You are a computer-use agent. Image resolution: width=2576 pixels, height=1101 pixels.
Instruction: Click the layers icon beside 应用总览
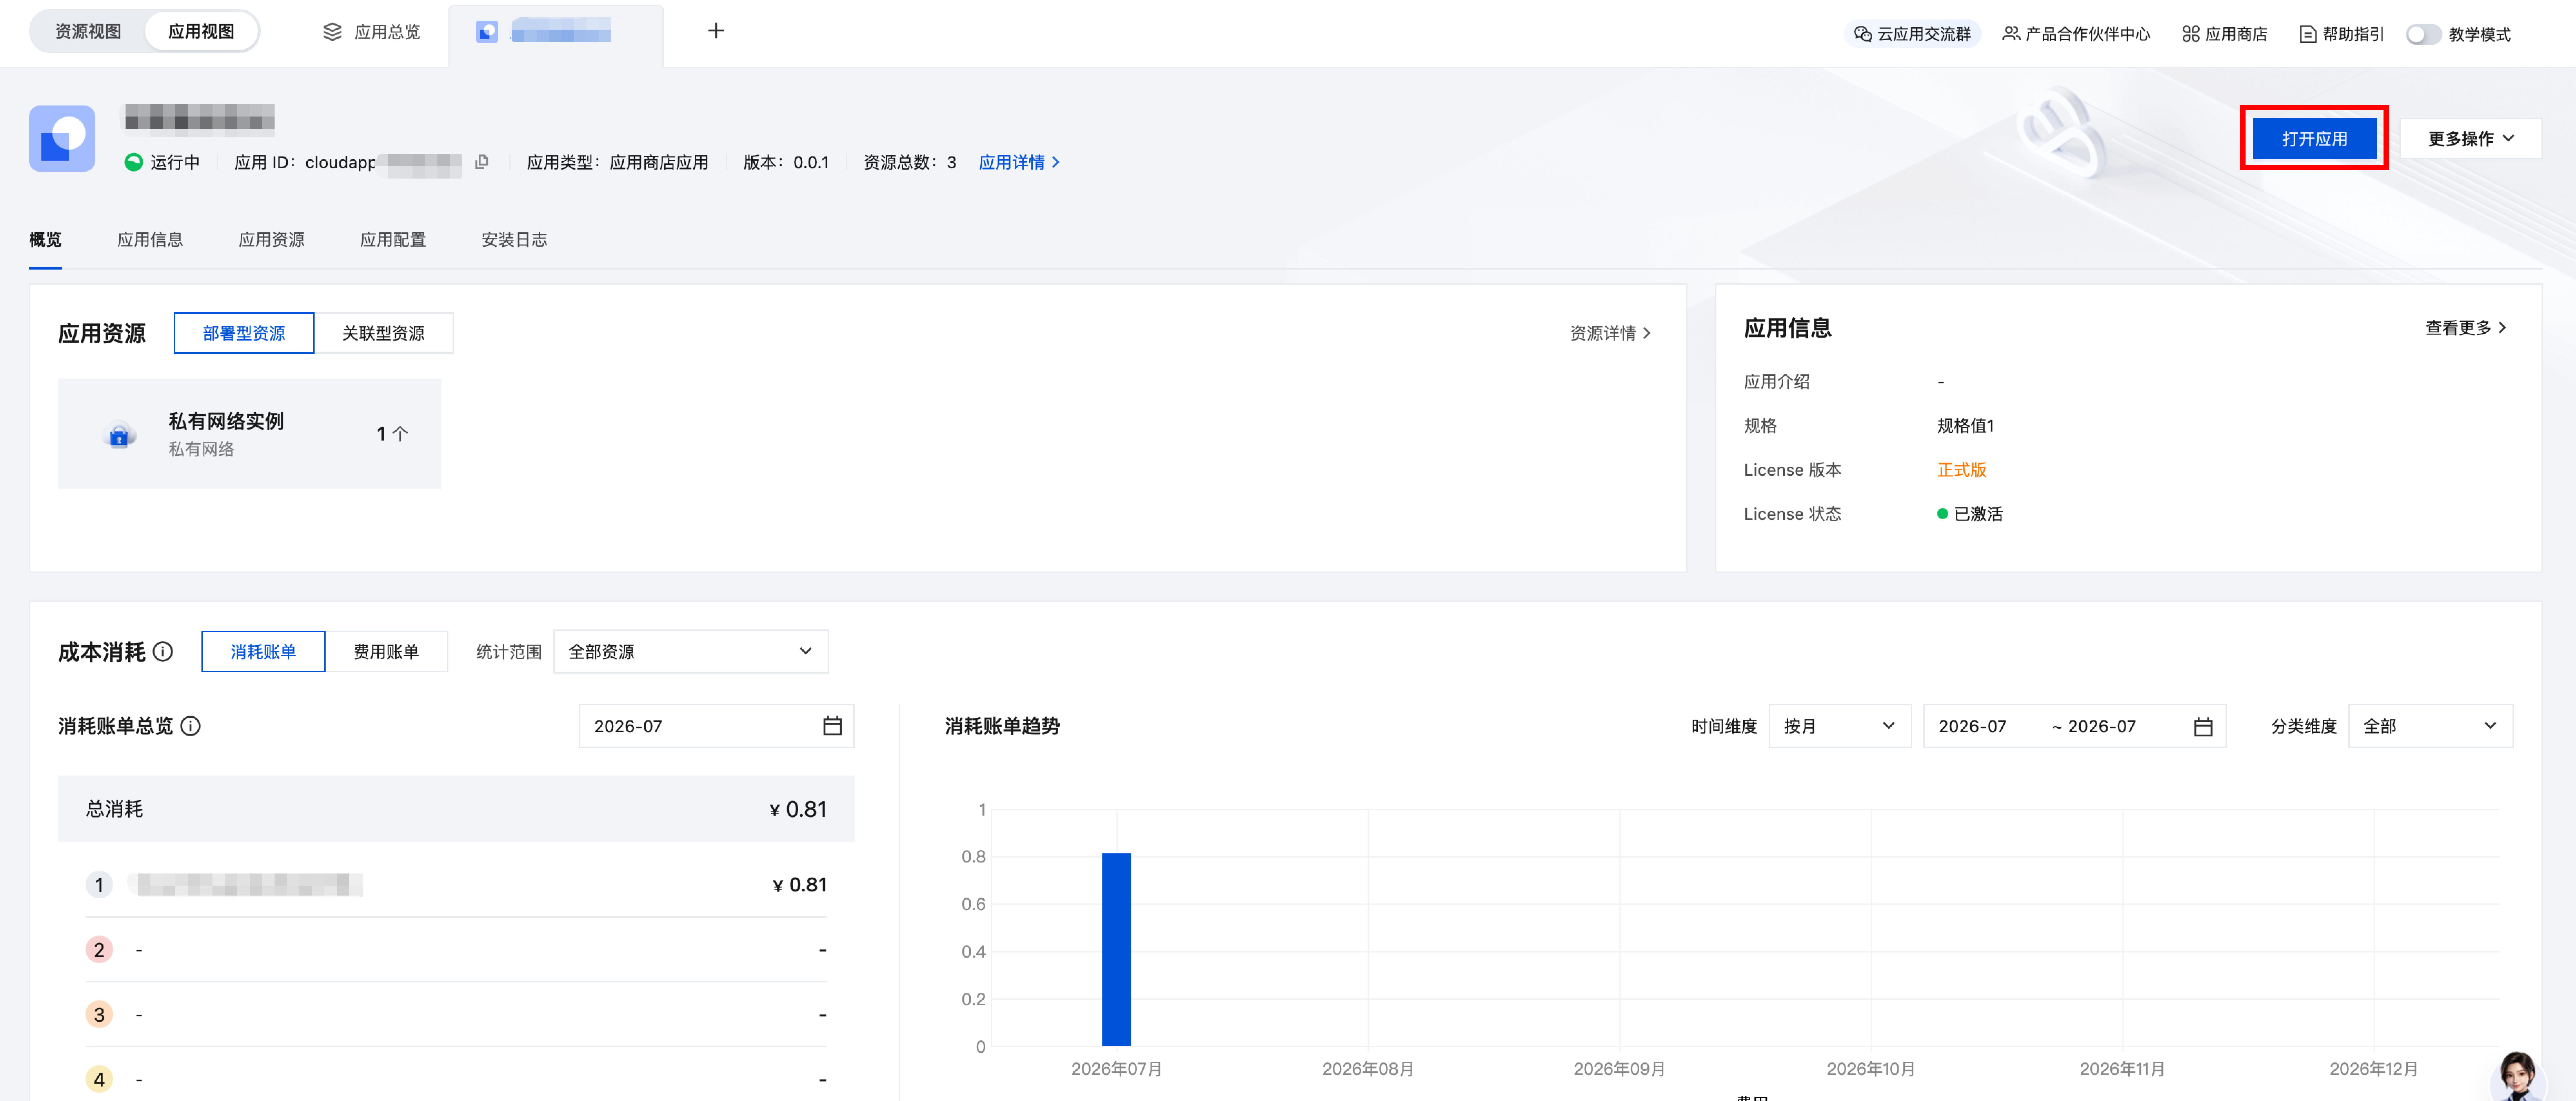point(333,32)
